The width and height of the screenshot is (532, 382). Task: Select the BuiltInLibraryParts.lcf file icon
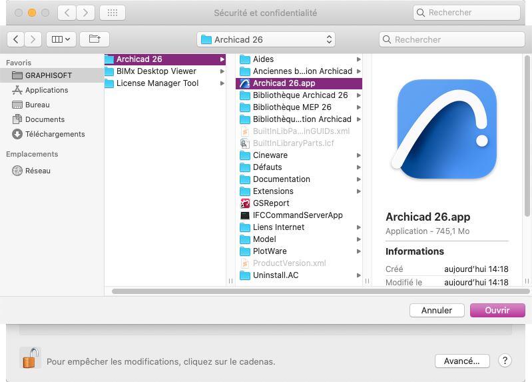tap(244, 143)
